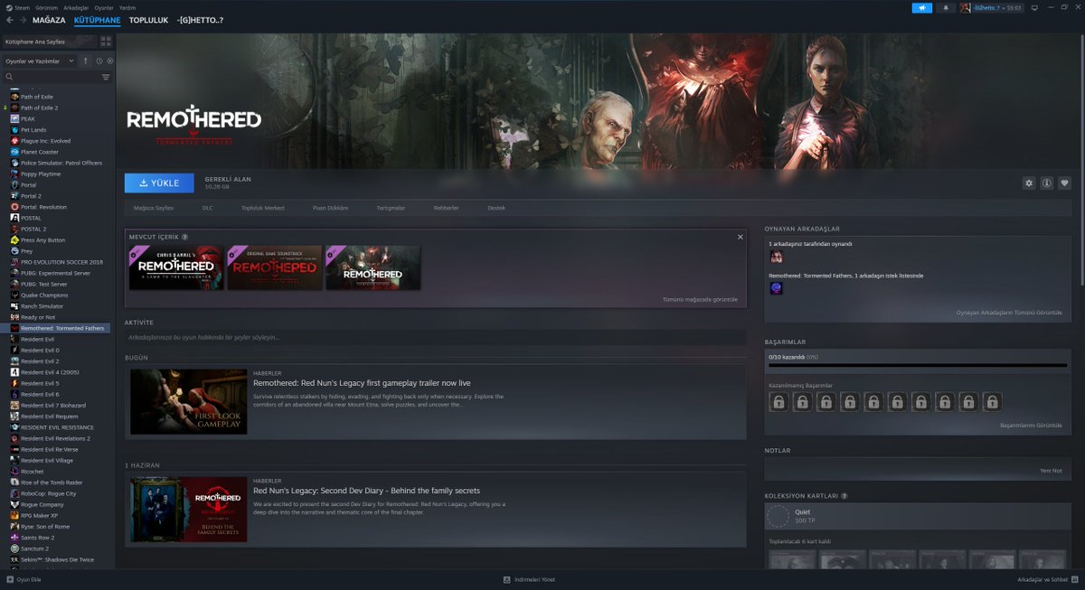Open A Lamb to the Slaughter DLC thumbnail
Screen dimensions: 1085x590
(175, 267)
